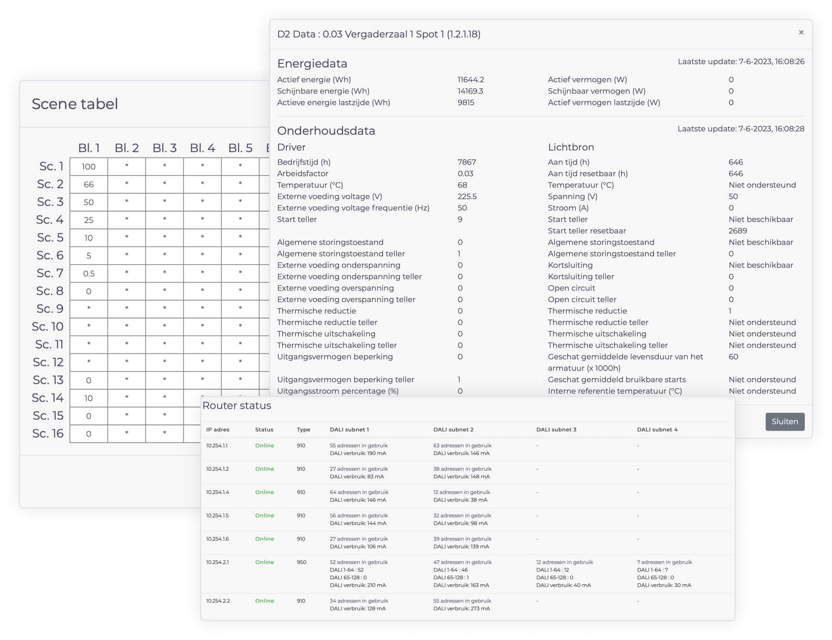Viewport: 832px width, 640px height.
Task: Click router IP 10.254.1.6
Action: (218, 539)
